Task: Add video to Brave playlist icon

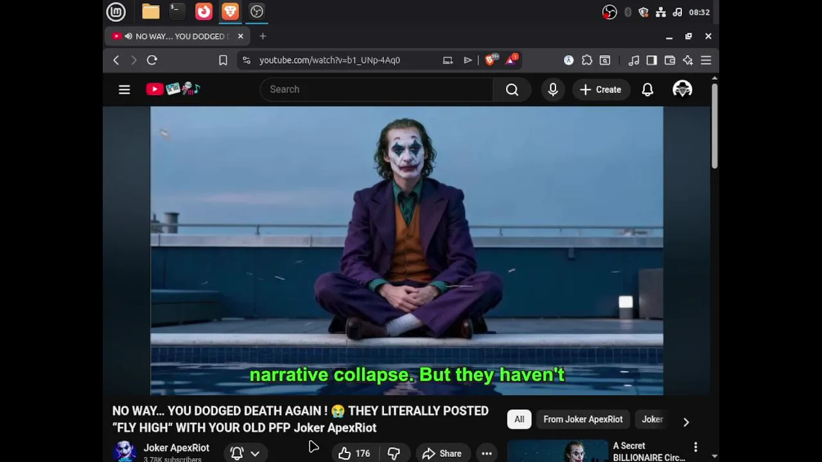Action: pyautogui.click(x=468, y=60)
